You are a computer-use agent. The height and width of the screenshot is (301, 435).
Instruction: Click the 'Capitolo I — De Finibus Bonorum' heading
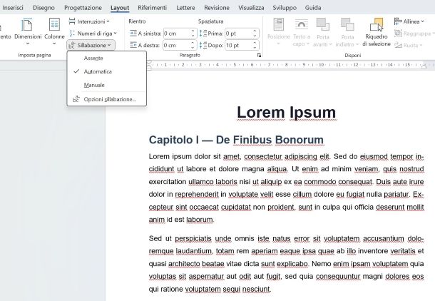tap(236, 140)
